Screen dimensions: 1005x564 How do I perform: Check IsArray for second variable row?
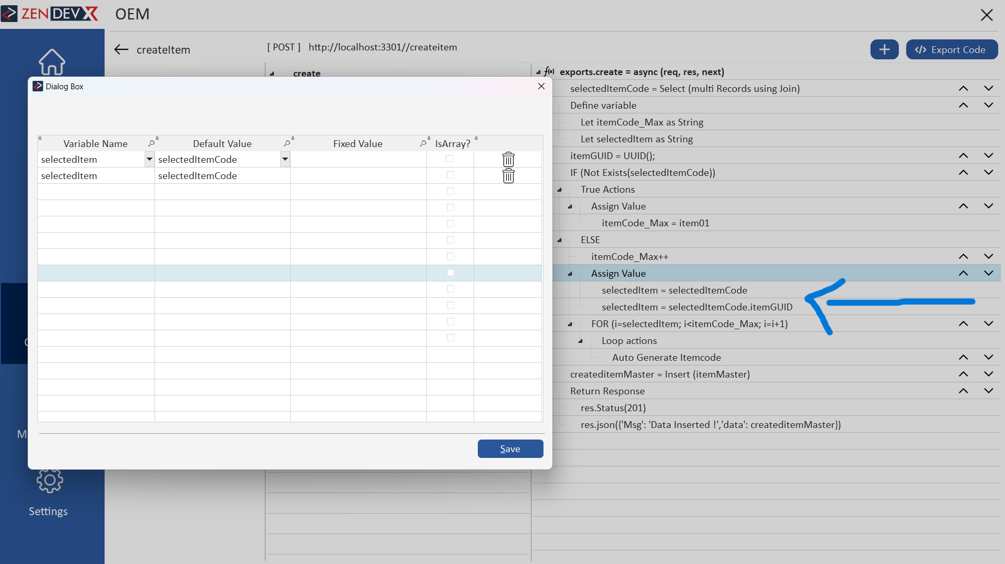(450, 175)
